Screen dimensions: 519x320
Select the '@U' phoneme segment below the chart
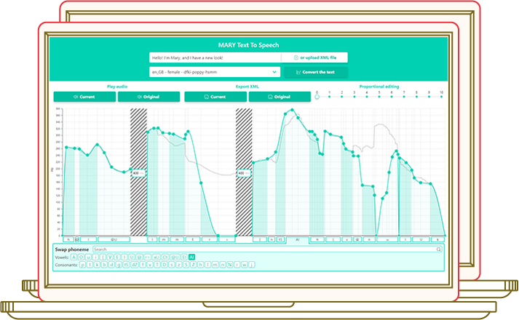pos(114,239)
